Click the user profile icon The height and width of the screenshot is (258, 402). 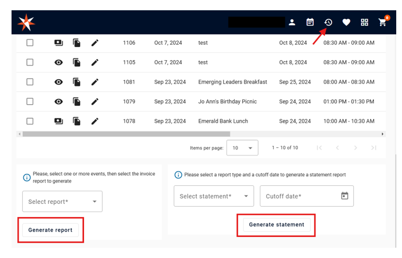click(x=292, y=22)
